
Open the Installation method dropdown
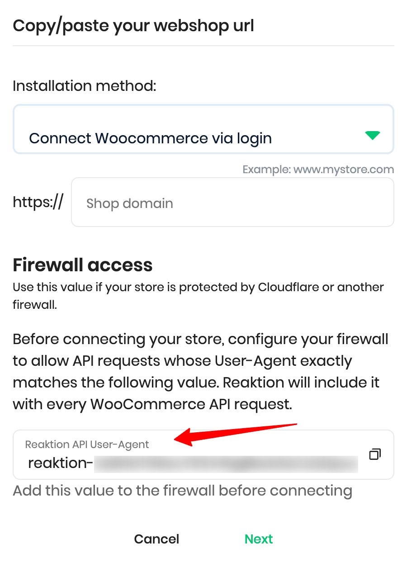203,129
